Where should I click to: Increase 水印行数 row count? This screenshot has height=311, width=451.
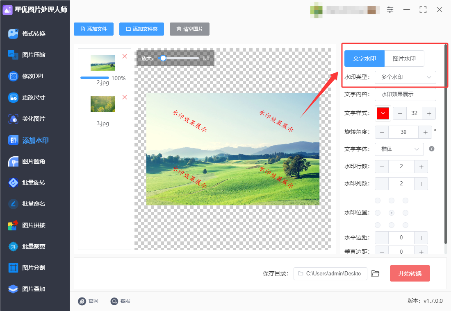(421, 167)
